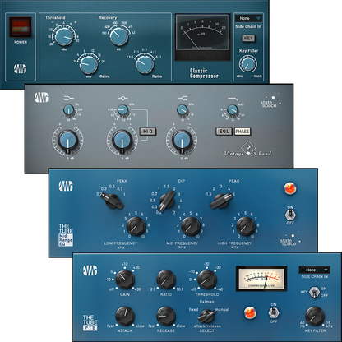The height and width of the screenshot is (342, 342).
Task: Click the PreSonus logo in Tube MidRange EQ
Action: [66, 186]
